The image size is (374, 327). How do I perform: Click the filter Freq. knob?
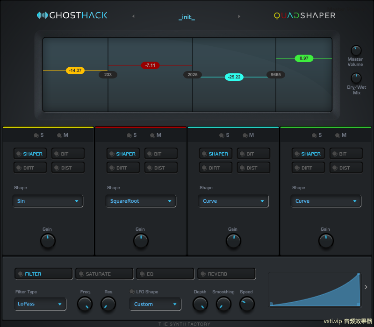click(85, 305)
